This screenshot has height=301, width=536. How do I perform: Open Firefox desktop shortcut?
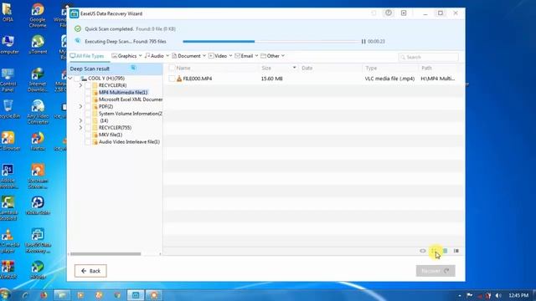[x=38, y=140]
